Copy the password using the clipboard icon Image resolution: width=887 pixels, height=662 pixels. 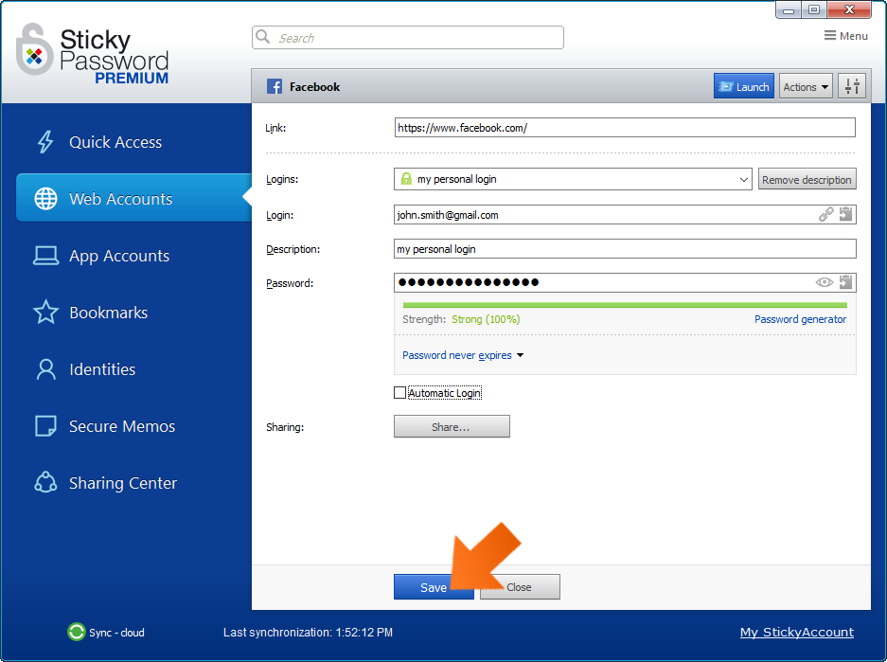(x=845, y=282)
